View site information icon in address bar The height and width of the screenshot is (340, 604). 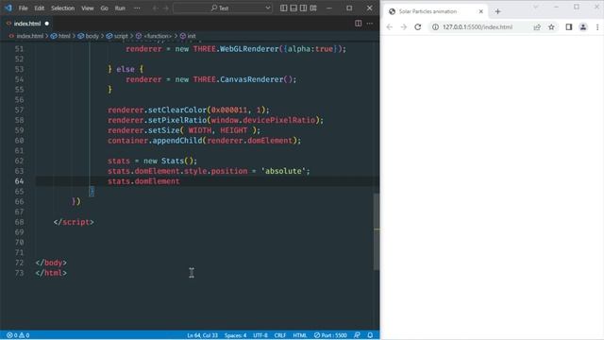tap(435, 27)
